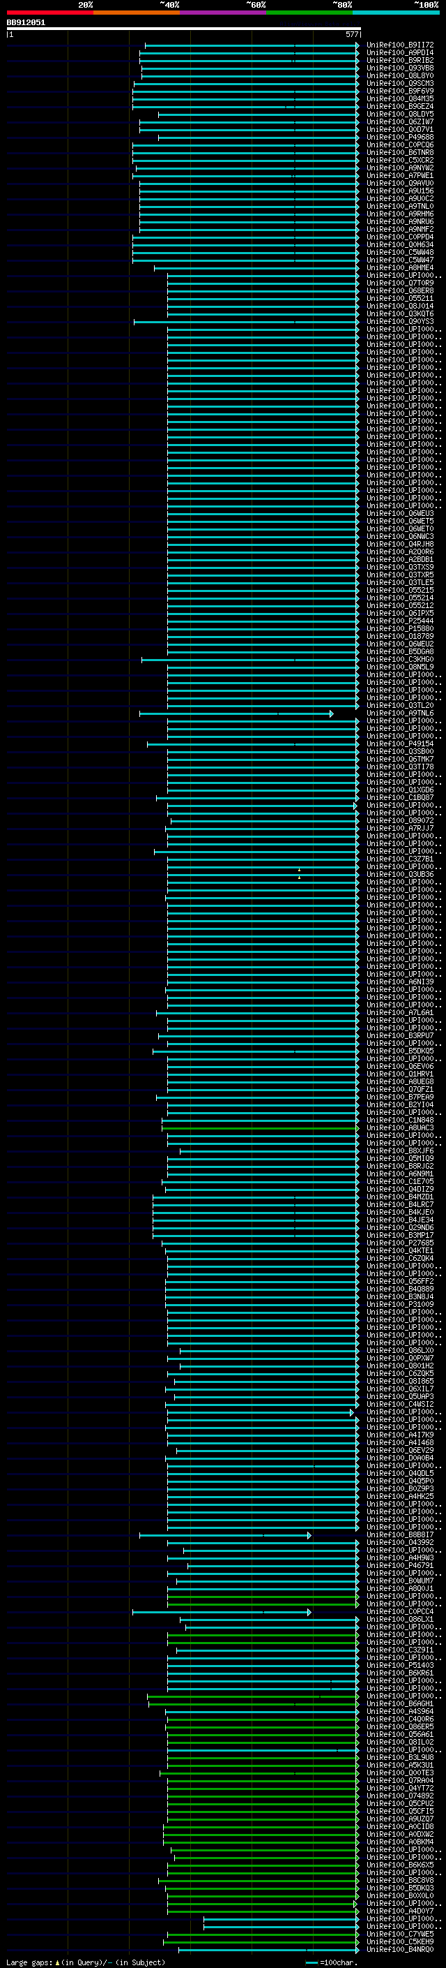
Task: Select the UniRef100_B9F6V9 label
Action: 399,91
